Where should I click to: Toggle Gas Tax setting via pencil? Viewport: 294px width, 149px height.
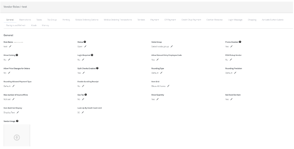click(83, 99)
